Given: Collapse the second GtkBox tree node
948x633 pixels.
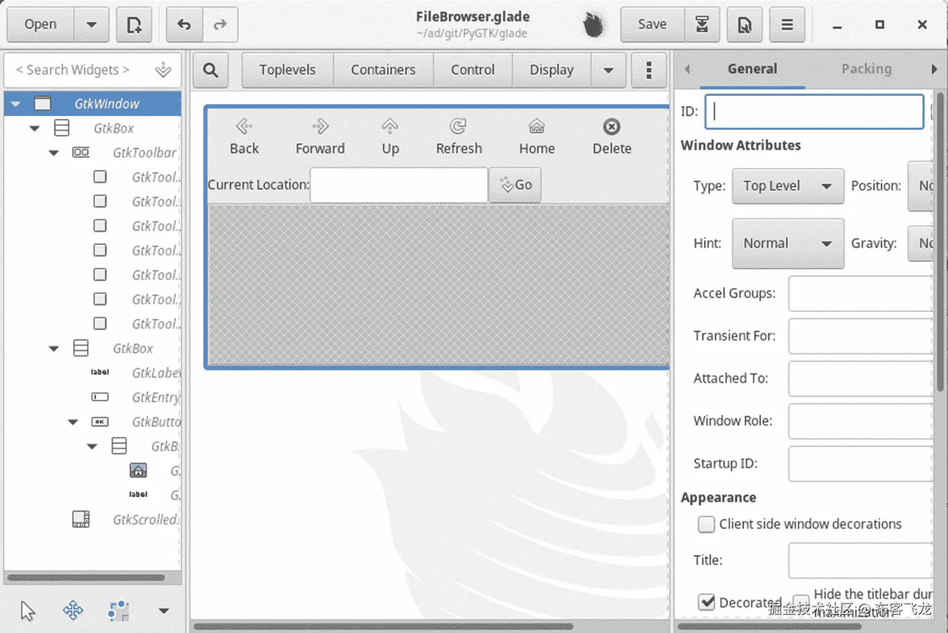Looking at the screenshot, I should tap(54, 349).
